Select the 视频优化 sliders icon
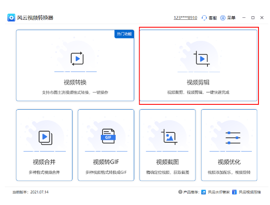The width and height of the screenshot is (270, 205). point(233,138)
